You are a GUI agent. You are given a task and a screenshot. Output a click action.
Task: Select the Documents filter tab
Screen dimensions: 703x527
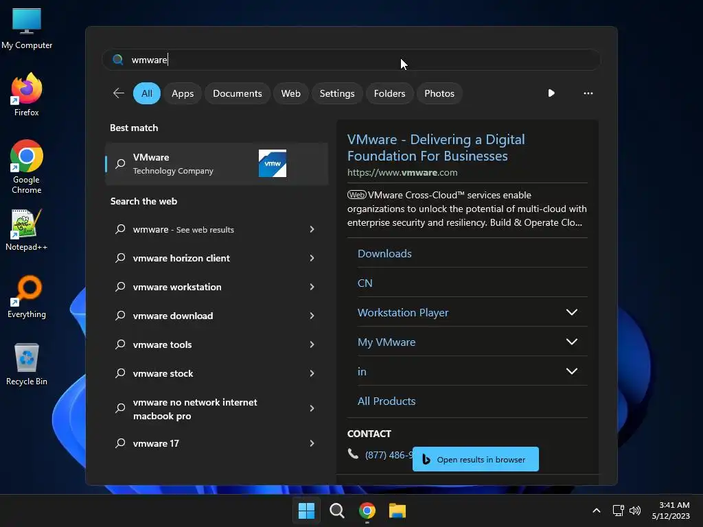(237, 93)
